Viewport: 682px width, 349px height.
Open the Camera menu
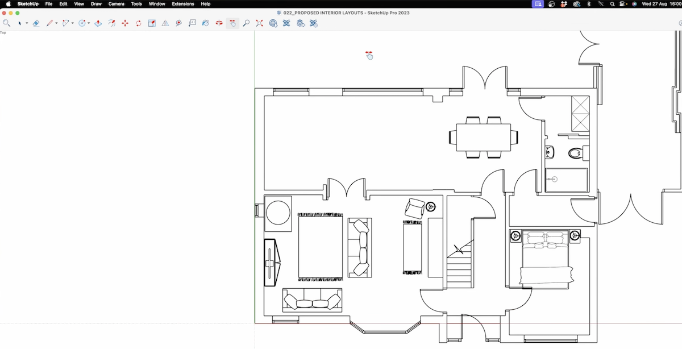click(117, 4)
